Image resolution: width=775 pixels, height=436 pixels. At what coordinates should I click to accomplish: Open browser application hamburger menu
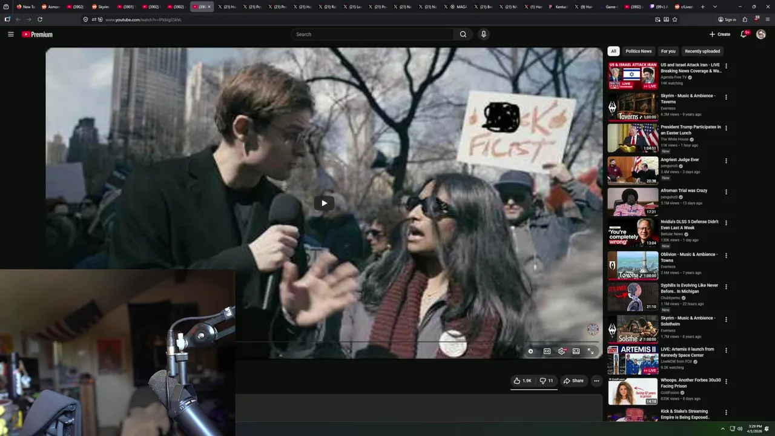pos(768,19)
